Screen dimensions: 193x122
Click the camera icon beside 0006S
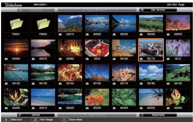(x=6, y=59)
